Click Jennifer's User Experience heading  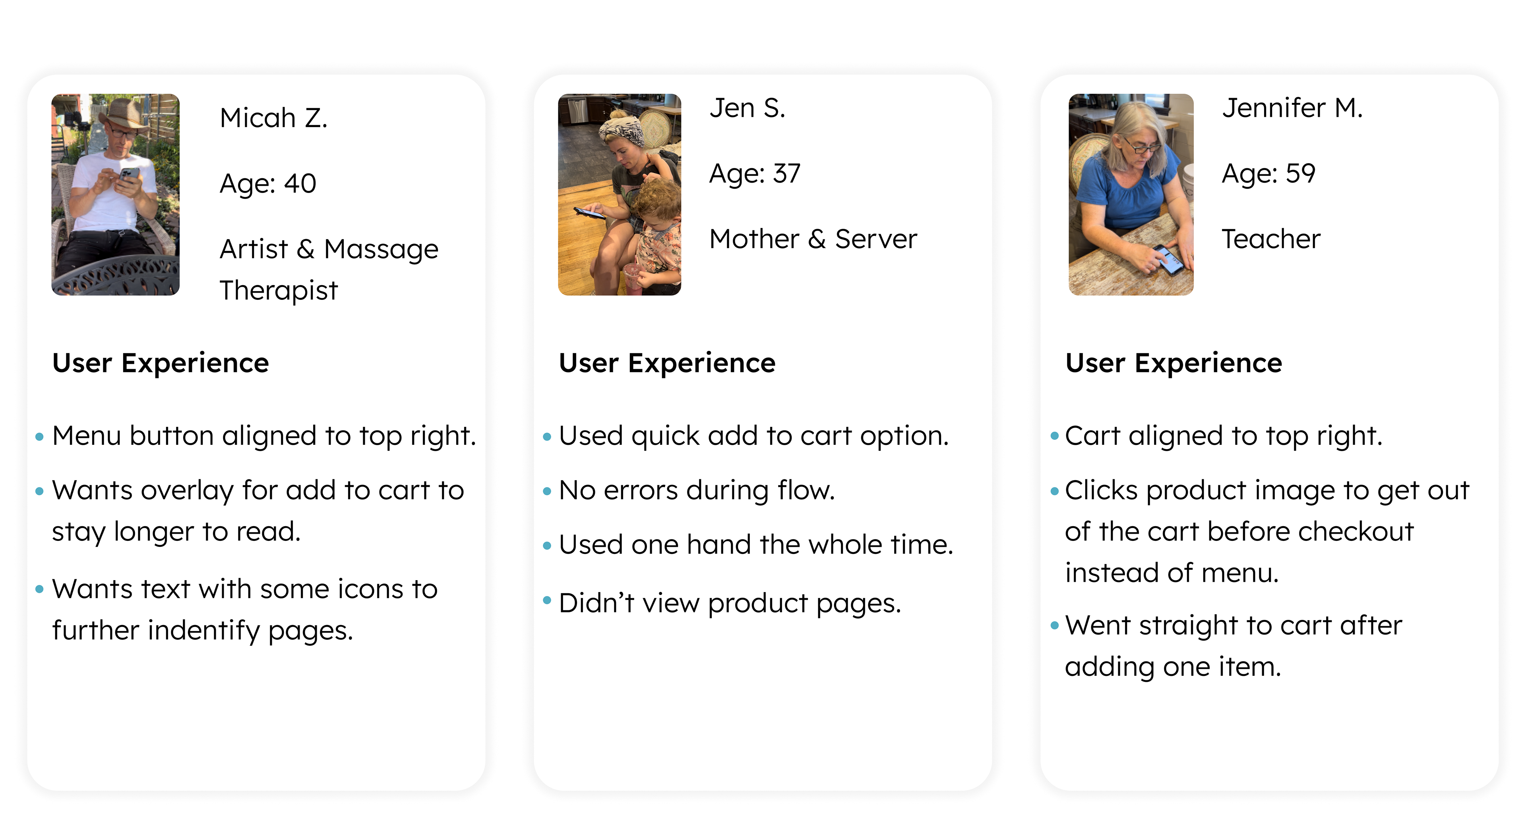1174,363
